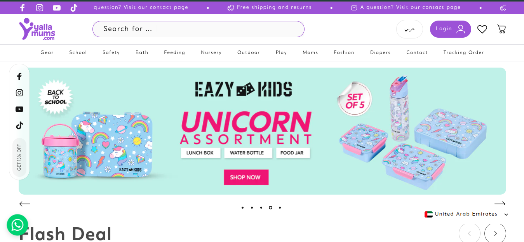
Task: Click the Login button
Action: pos(451,29)
